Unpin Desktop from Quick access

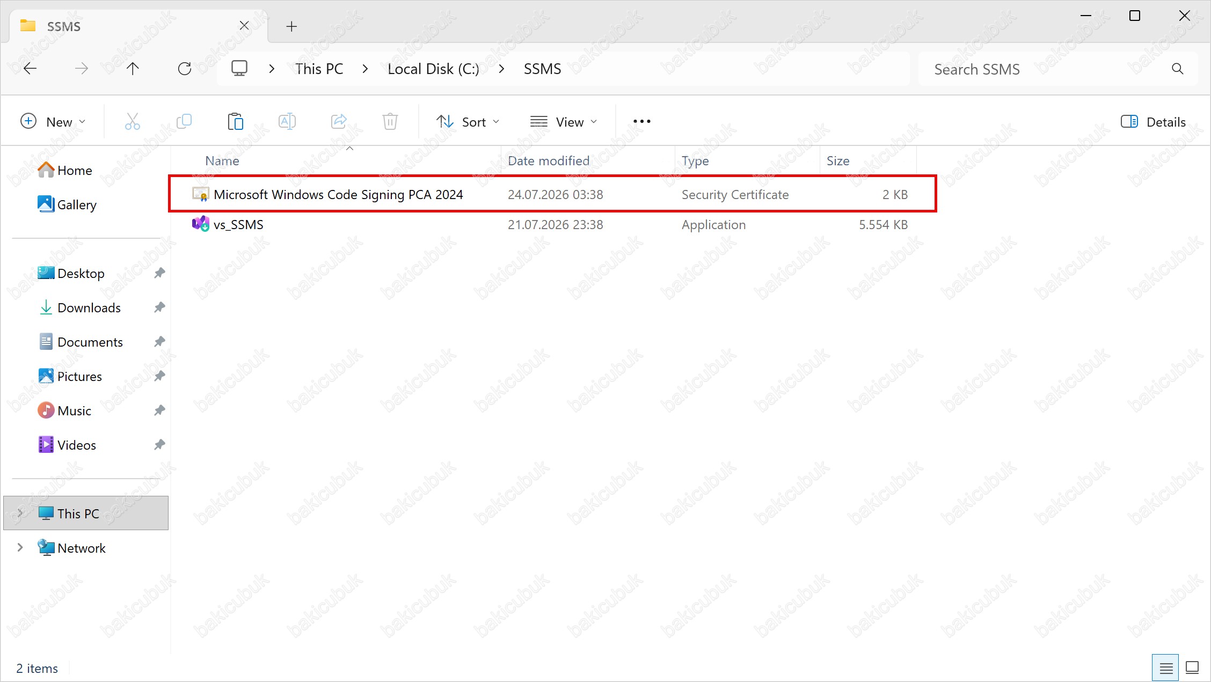coord(159,273)
